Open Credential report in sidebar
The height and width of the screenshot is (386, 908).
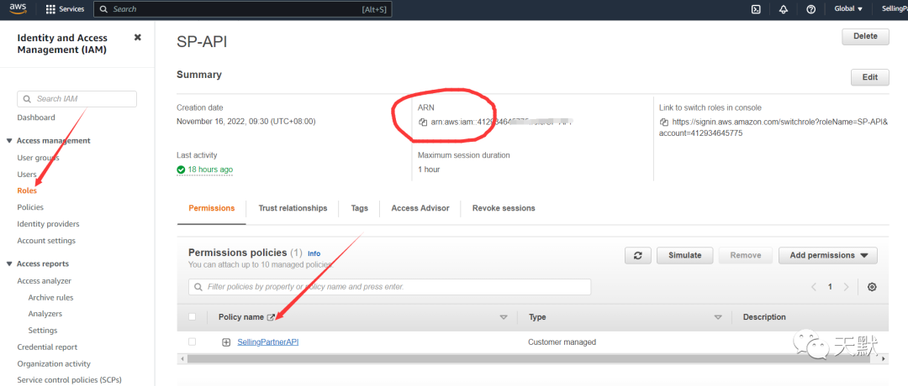[47, 347]
